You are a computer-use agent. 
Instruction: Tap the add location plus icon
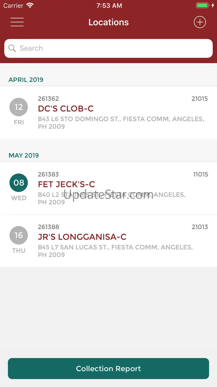click(x=200, y=22)
